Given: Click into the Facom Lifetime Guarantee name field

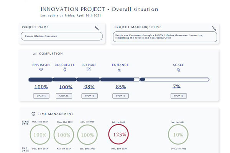Looking at the screenshot, I should coord(61,36).
